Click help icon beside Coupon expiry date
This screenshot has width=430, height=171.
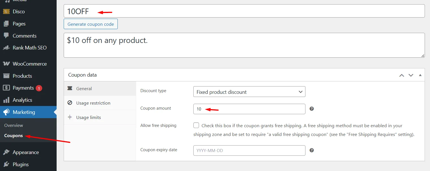(x=312, y=150)
